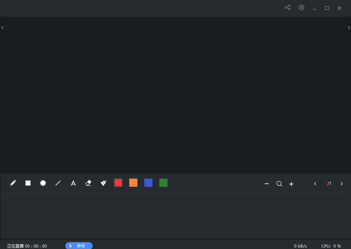351x249 pixels.
Task: Expand the left side panel arrow
Action: (3, 28)
